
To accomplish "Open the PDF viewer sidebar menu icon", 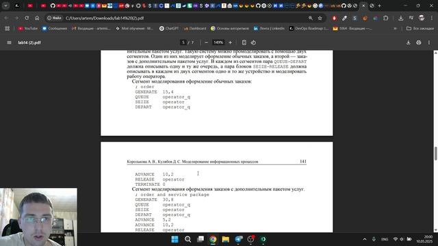I will click(x=9, y=42).
